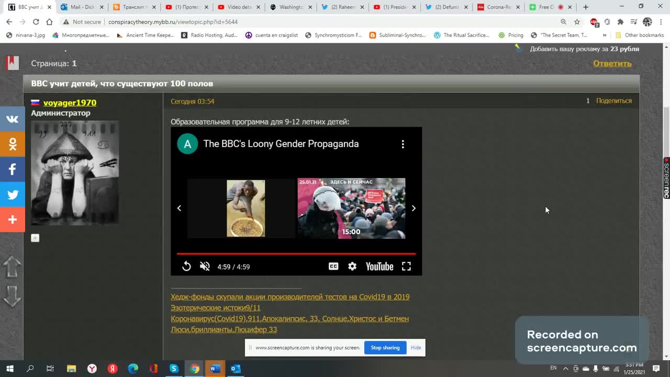Enter fullscreen on the video player
Viewport: 670px width, 377px height.
(x=406, y=267)
